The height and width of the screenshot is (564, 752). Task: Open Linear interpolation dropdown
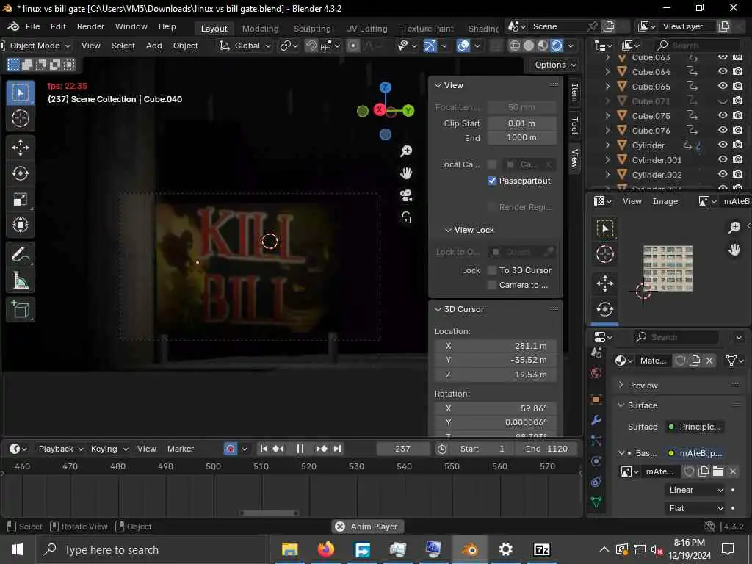click(696, 490)
